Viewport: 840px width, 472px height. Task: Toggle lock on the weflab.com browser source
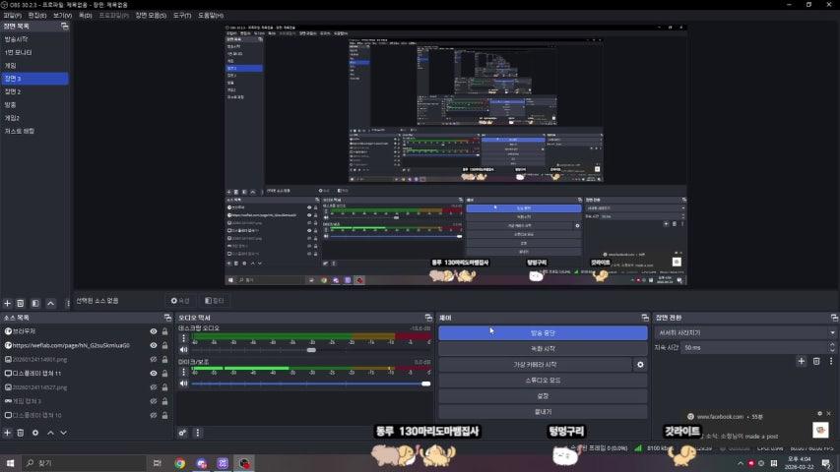164,345
